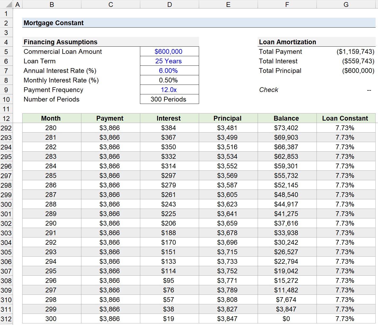Click the Balance table header
Screen dimensions: 378x325
click(287, 118)
